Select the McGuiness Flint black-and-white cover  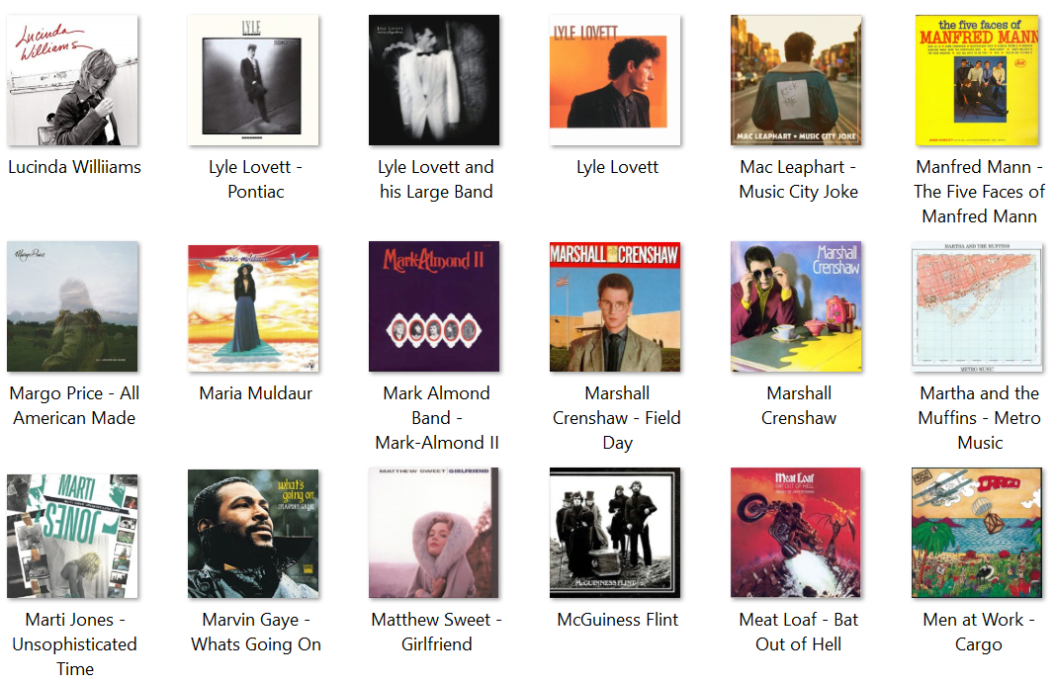(615, 533)
